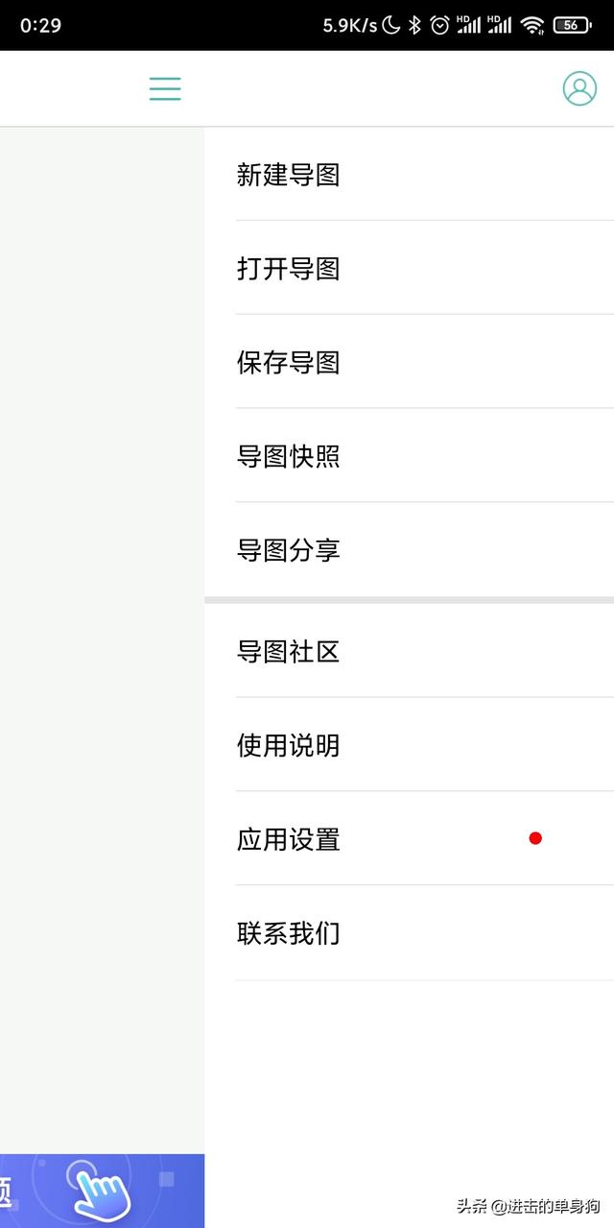This screenshot has height=1228, width=614.
Task: Tap the blue banner at bottom left
Action: coord(102,1191)
